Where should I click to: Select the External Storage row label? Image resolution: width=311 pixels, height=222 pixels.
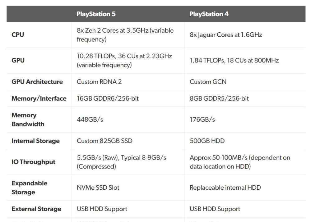36,209
